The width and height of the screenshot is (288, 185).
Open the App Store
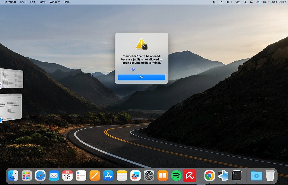point(108,175)
